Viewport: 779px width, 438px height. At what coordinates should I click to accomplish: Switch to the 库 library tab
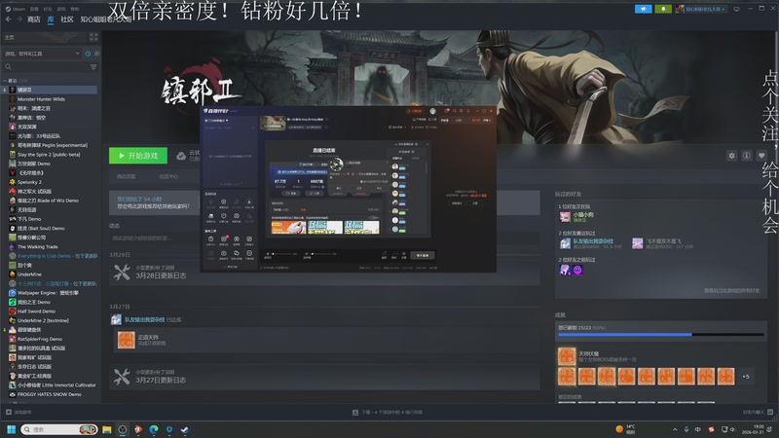[51, 19]
